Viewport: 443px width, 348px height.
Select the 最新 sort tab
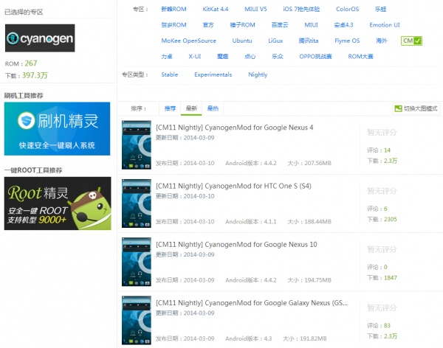coord(191,108)
